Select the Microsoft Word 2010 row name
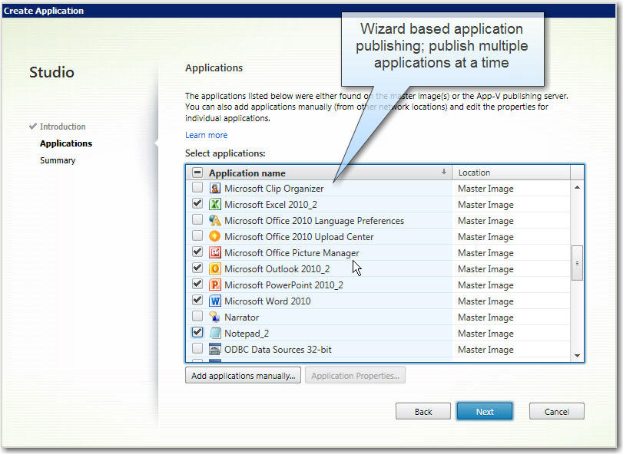The image size is (623, 454). (x=267, y=301)
